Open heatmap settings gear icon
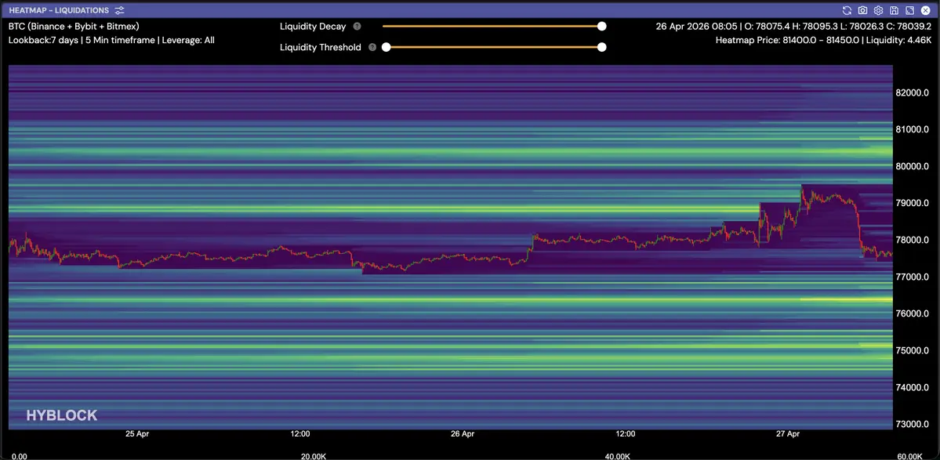 (x=878, y=10)
